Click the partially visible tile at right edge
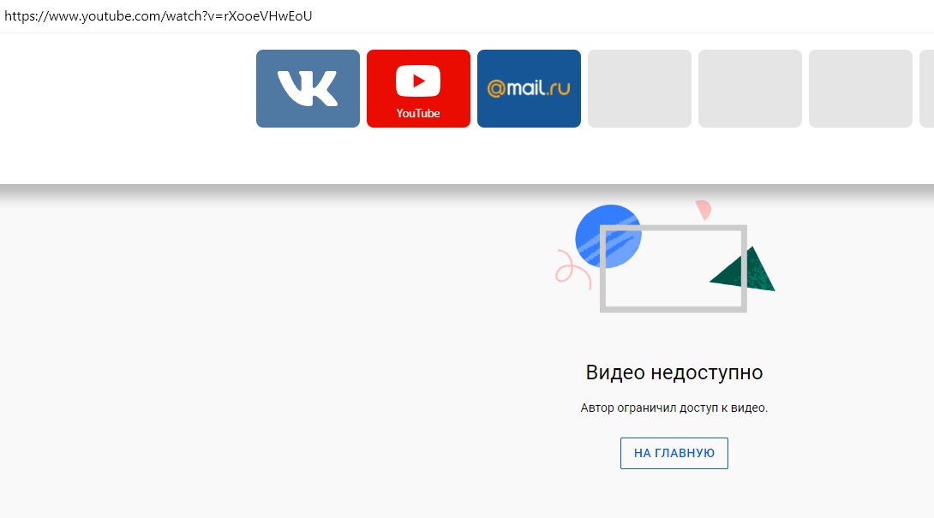Image resolution: width=934 pixels, height=518 pixels. tap(927, 89)
